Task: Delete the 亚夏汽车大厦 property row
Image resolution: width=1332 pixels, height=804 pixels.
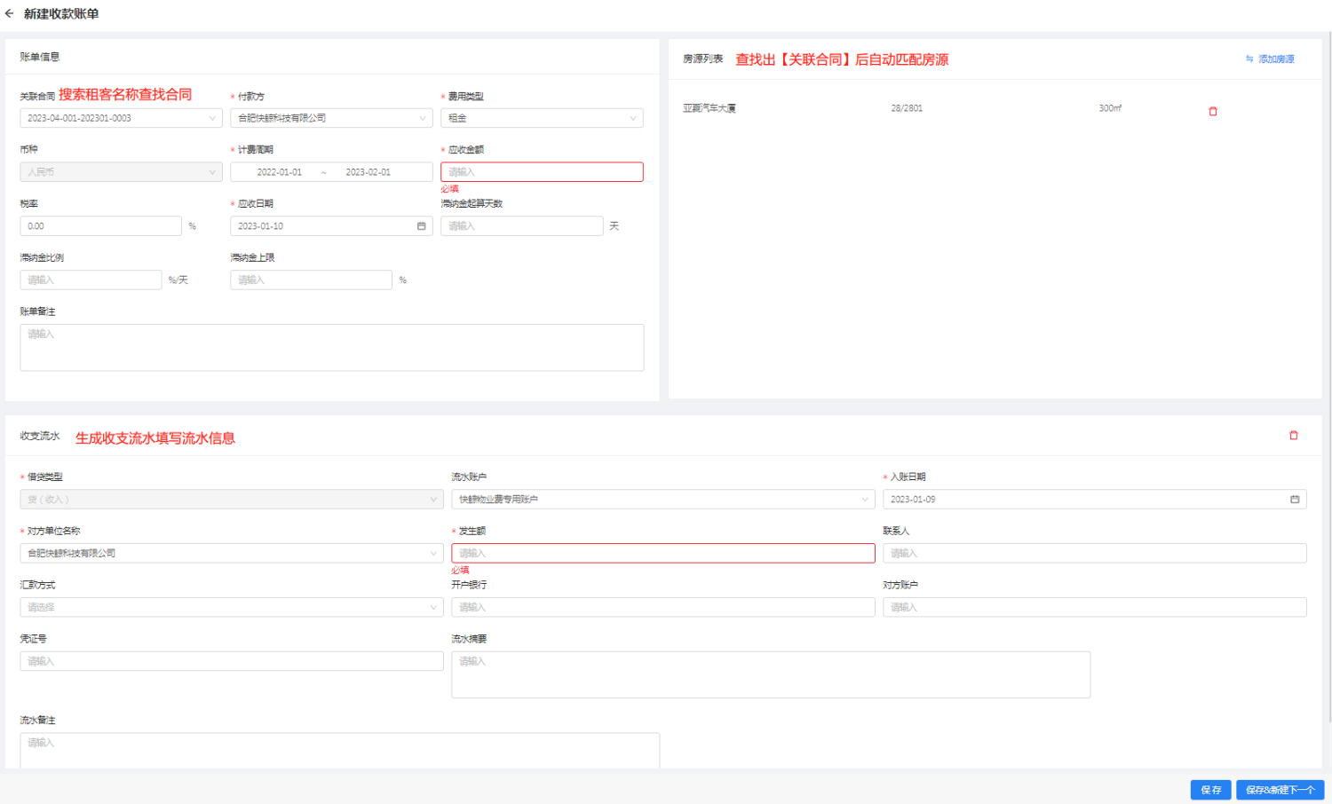Action: coord(1213,111)
